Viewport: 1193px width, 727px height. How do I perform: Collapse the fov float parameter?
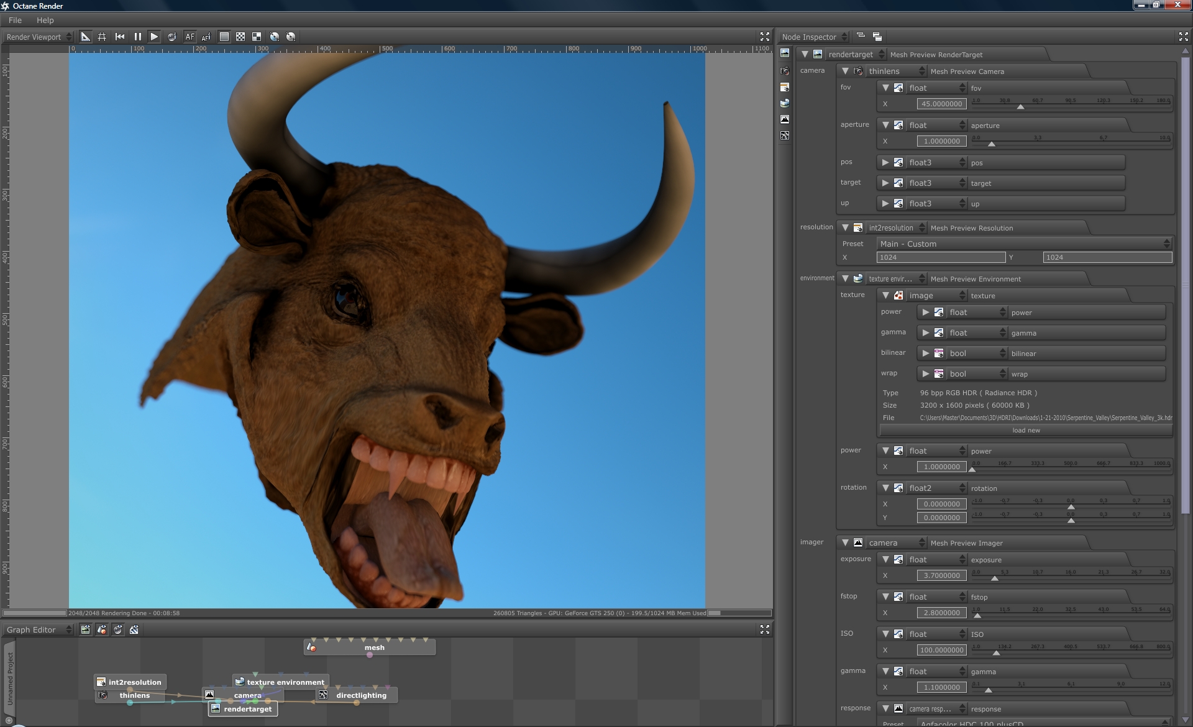click(885, 88)
